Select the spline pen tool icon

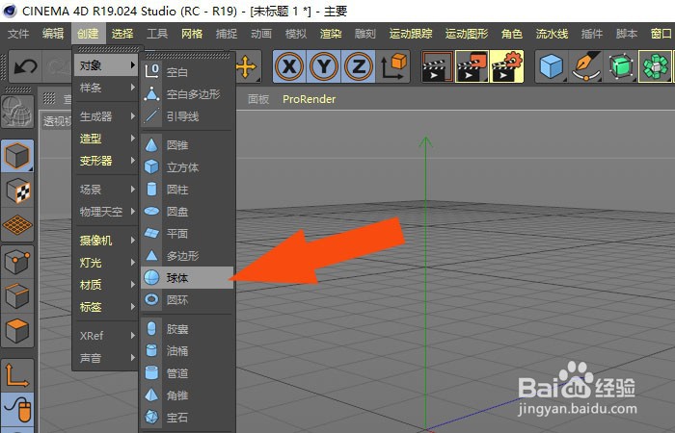click(x=586, y=66)
